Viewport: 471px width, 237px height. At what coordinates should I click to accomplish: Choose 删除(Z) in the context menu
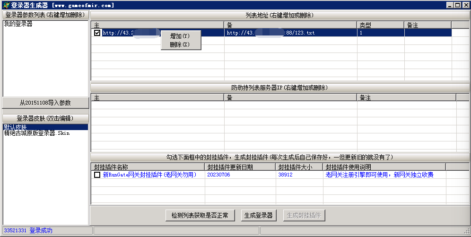pos(180,44)
